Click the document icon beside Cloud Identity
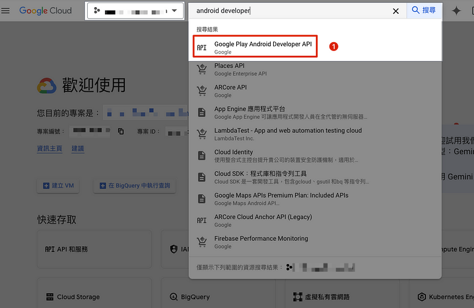This screenshot has height=308, width=474. pyautogui.click(x=201, y=155)
